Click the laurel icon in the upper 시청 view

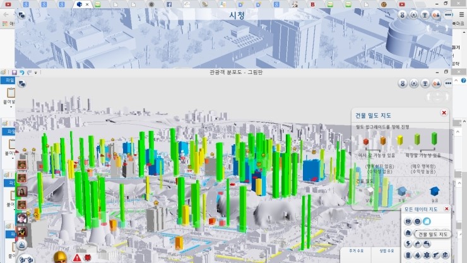[x=414, y=15]
